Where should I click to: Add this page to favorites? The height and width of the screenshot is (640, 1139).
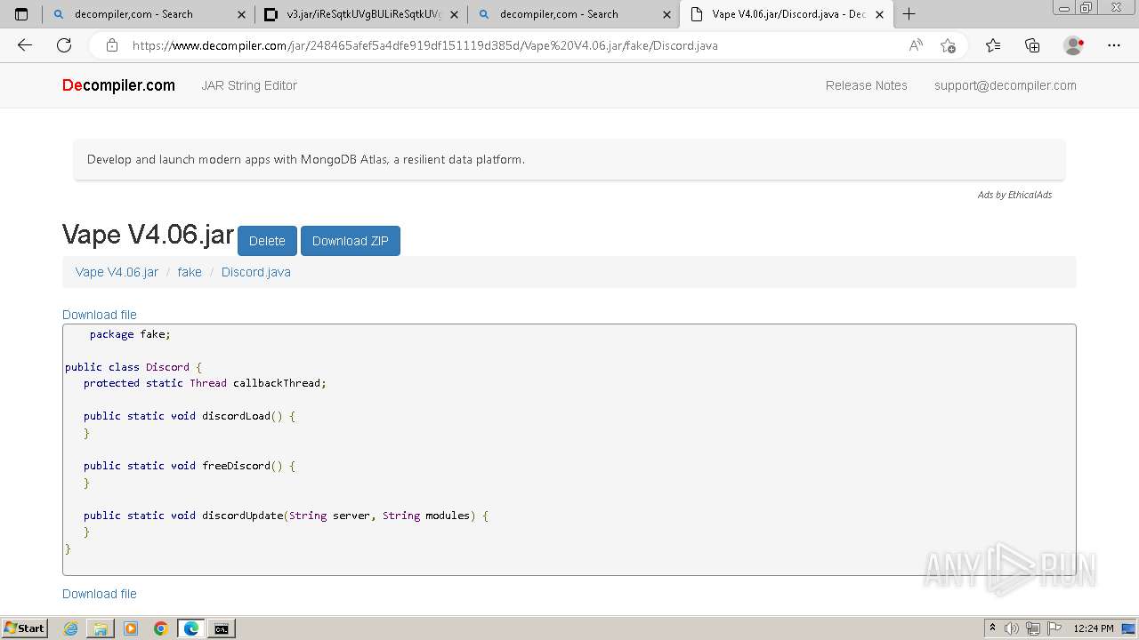949,45
